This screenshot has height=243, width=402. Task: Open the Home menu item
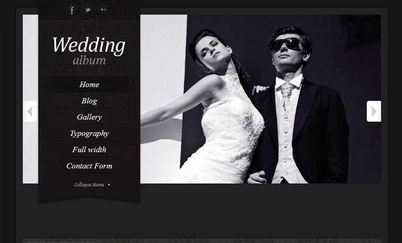(x=89, y=84)
